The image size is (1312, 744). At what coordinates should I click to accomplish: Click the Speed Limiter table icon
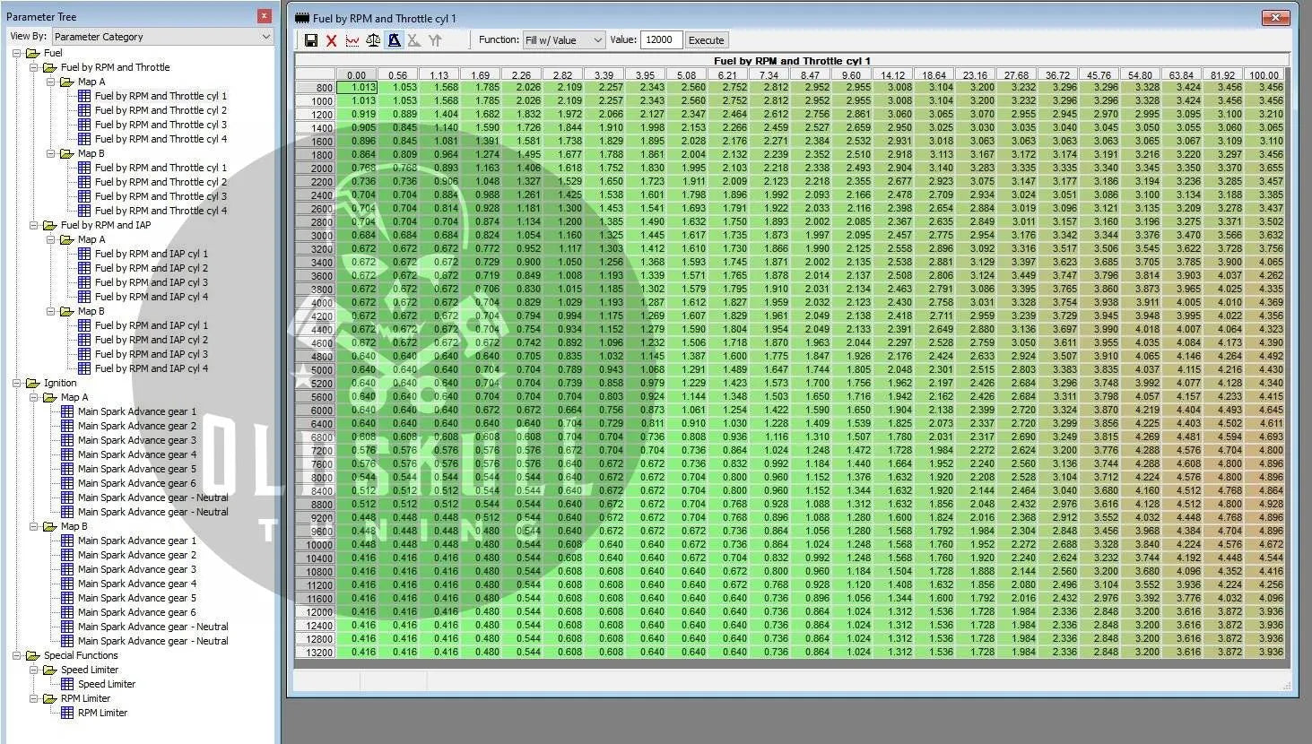67,684
